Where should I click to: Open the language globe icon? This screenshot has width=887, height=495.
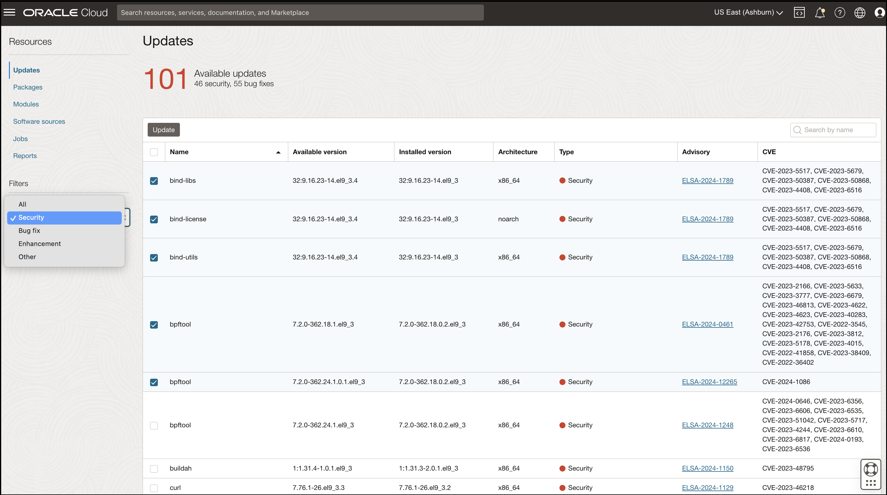(860, 13)
